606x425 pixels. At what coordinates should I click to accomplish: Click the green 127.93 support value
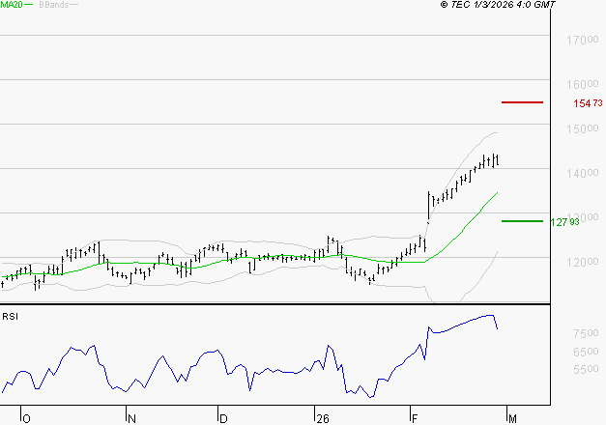565,222
